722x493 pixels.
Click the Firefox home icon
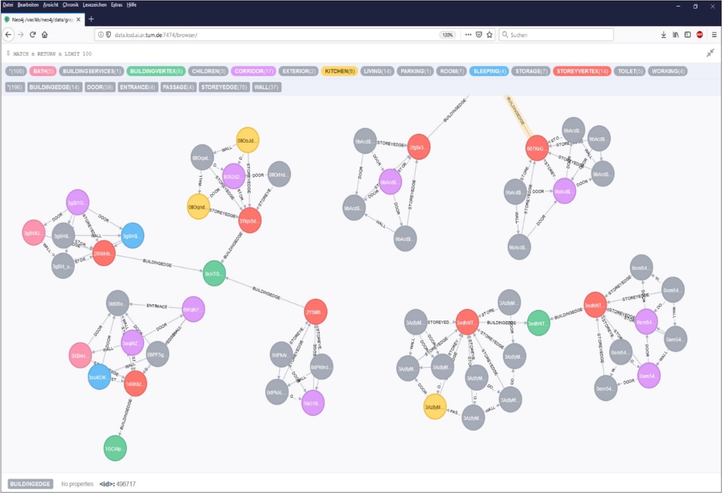click(x=44, y=35)
